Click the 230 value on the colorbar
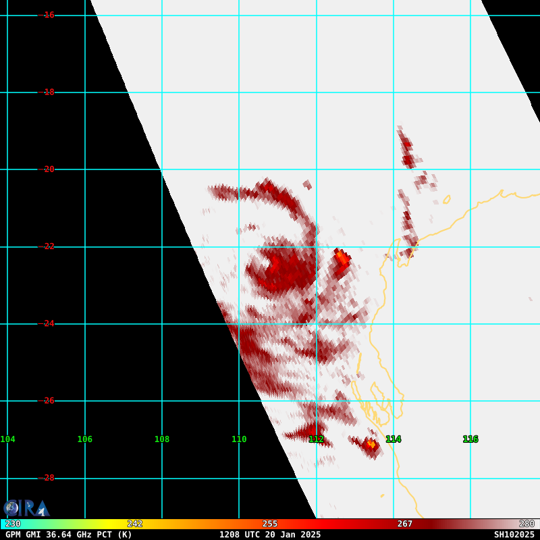Viewport: 540px width, 540px height. click(x=13, y=524)
